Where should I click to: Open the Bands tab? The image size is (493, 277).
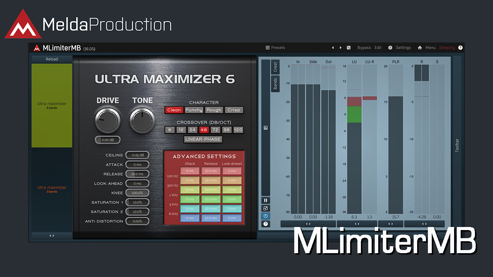tap(275, 83)
